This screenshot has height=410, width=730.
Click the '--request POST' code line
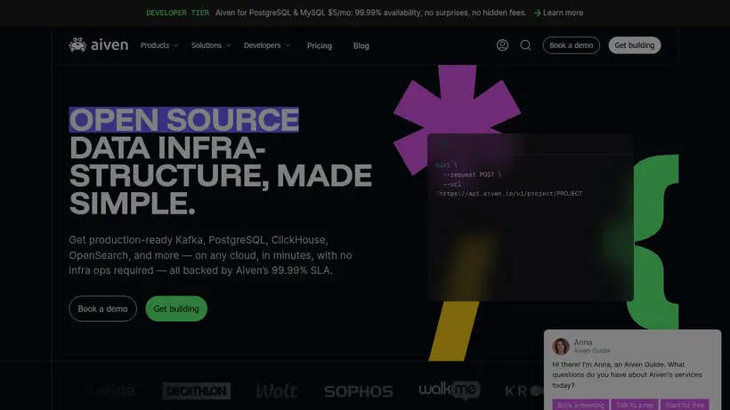(x=472, y=175)
